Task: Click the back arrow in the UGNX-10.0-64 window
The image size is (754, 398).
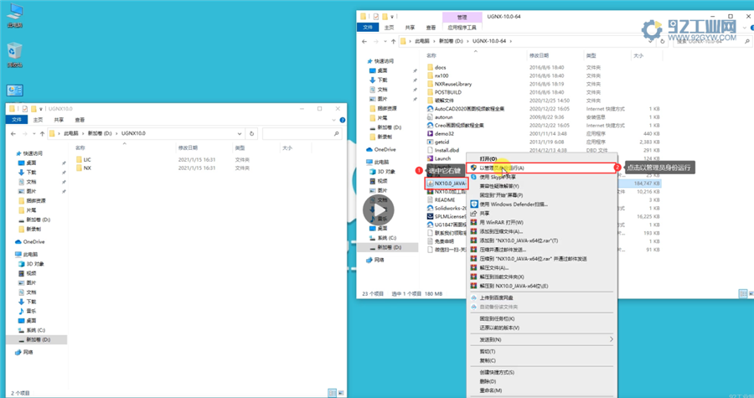Action: tap(364, 41)
